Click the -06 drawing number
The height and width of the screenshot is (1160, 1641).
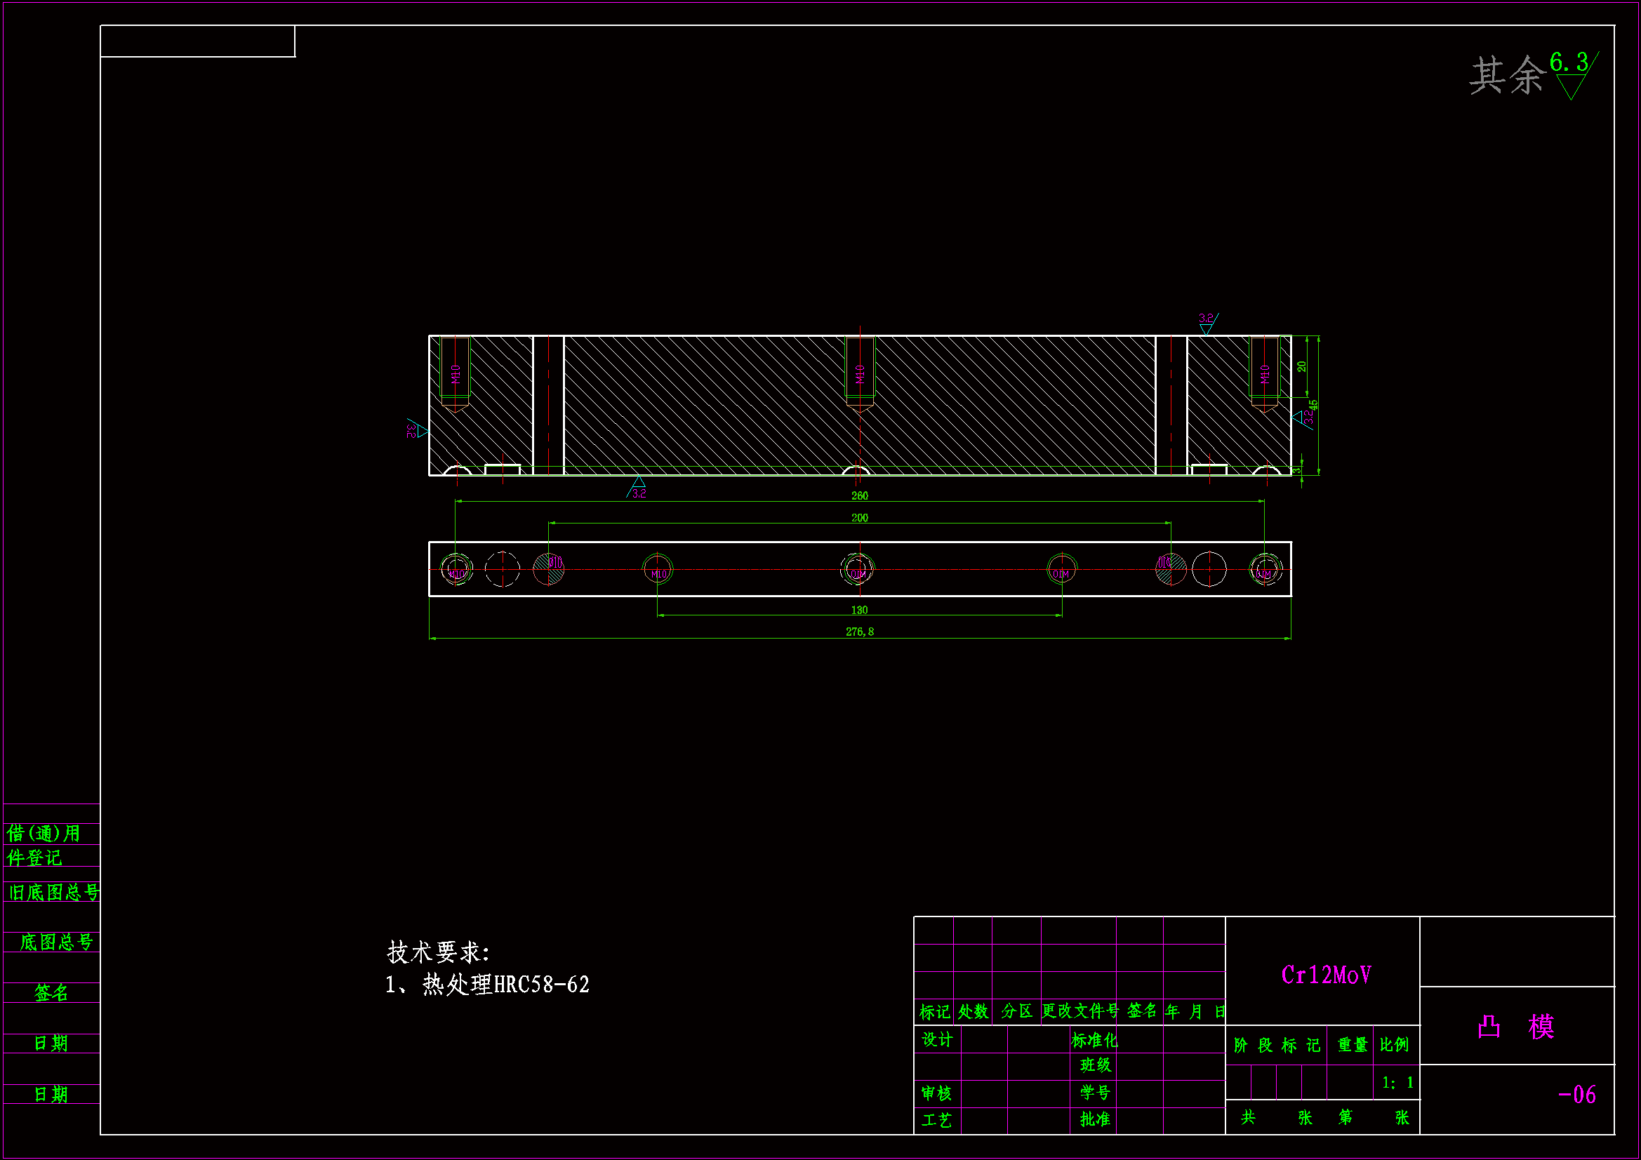[x=1576, y=1094]
